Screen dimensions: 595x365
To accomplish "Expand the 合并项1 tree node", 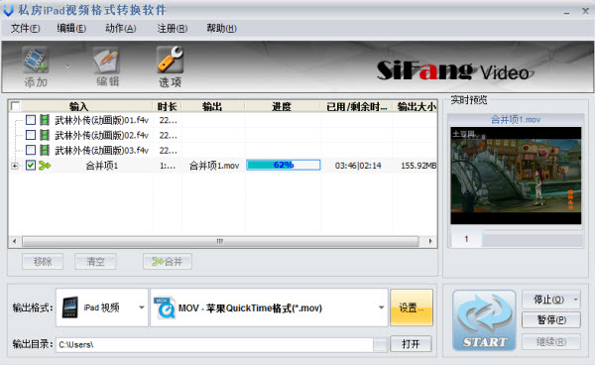I will coord(15,166).
